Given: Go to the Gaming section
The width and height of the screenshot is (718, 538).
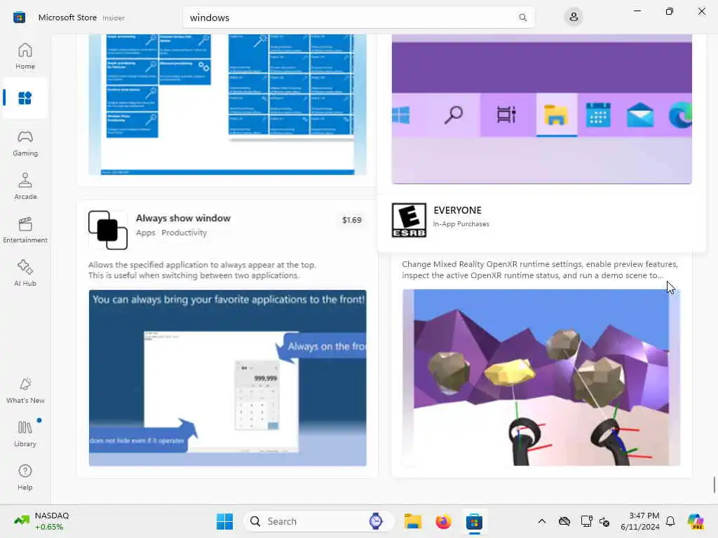Looking at the screenshot, I should pyautogui.click(x=25, y=143).
